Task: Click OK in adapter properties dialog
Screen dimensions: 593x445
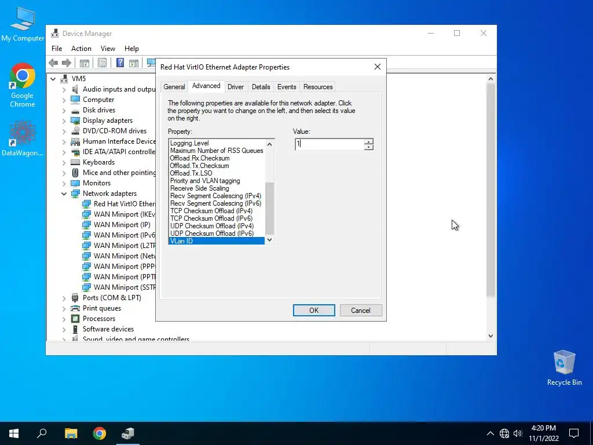Action: click(x=314, y=311)
